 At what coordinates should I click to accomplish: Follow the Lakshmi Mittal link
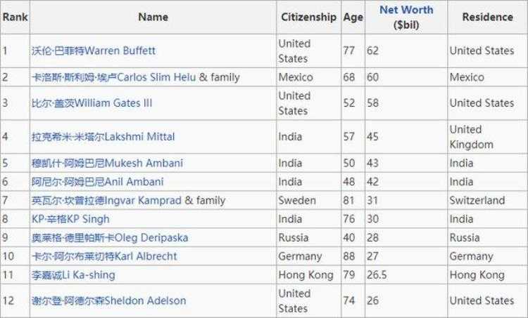(x=103, y=137)
